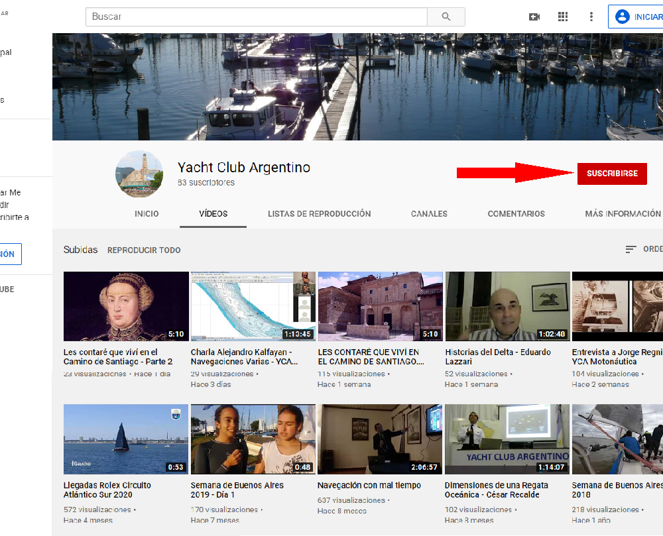Open the Más Información tab
This screenshot has height=536, width=663.
point(623,214)
